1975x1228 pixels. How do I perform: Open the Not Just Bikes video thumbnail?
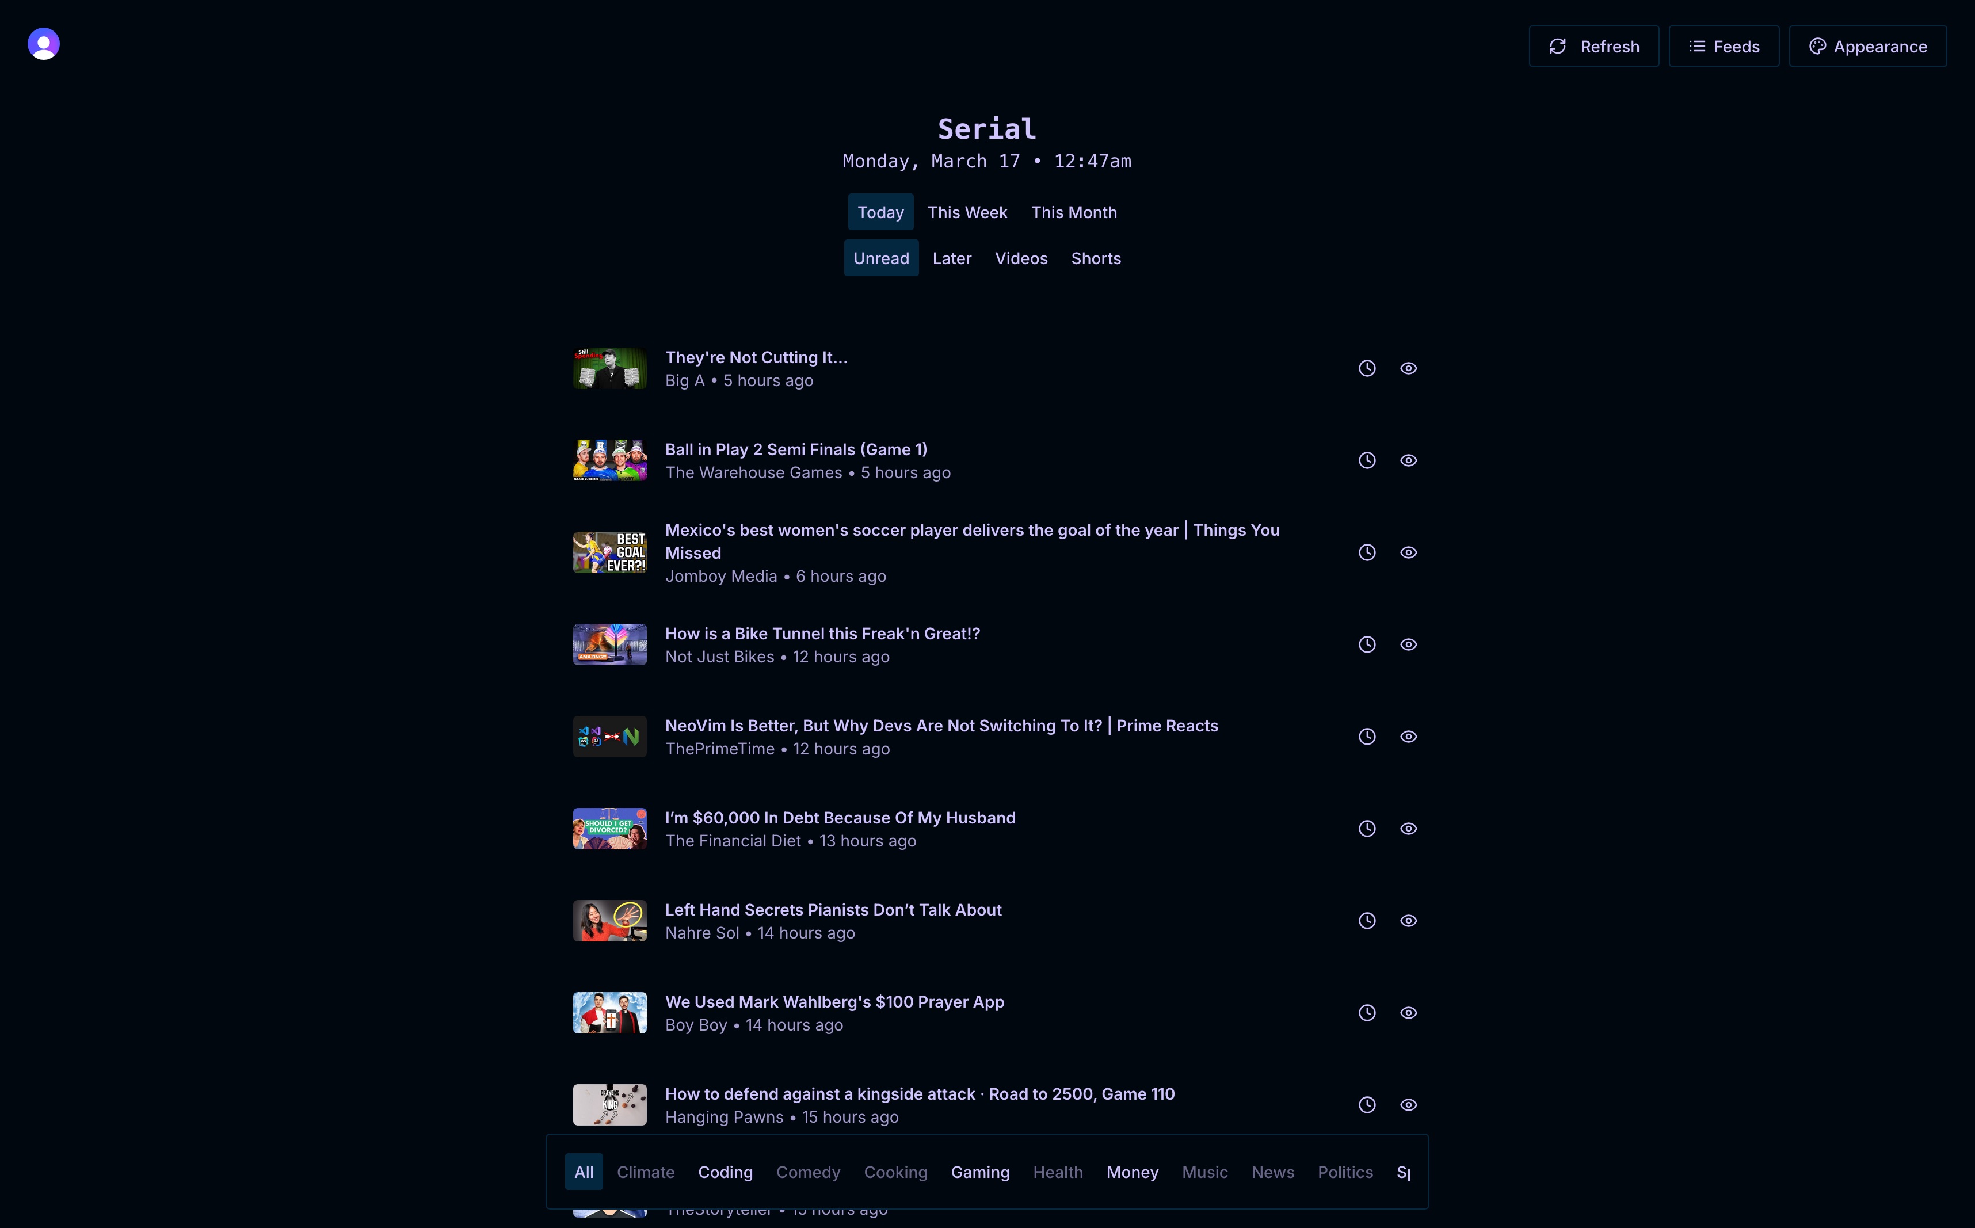point(610,645)
